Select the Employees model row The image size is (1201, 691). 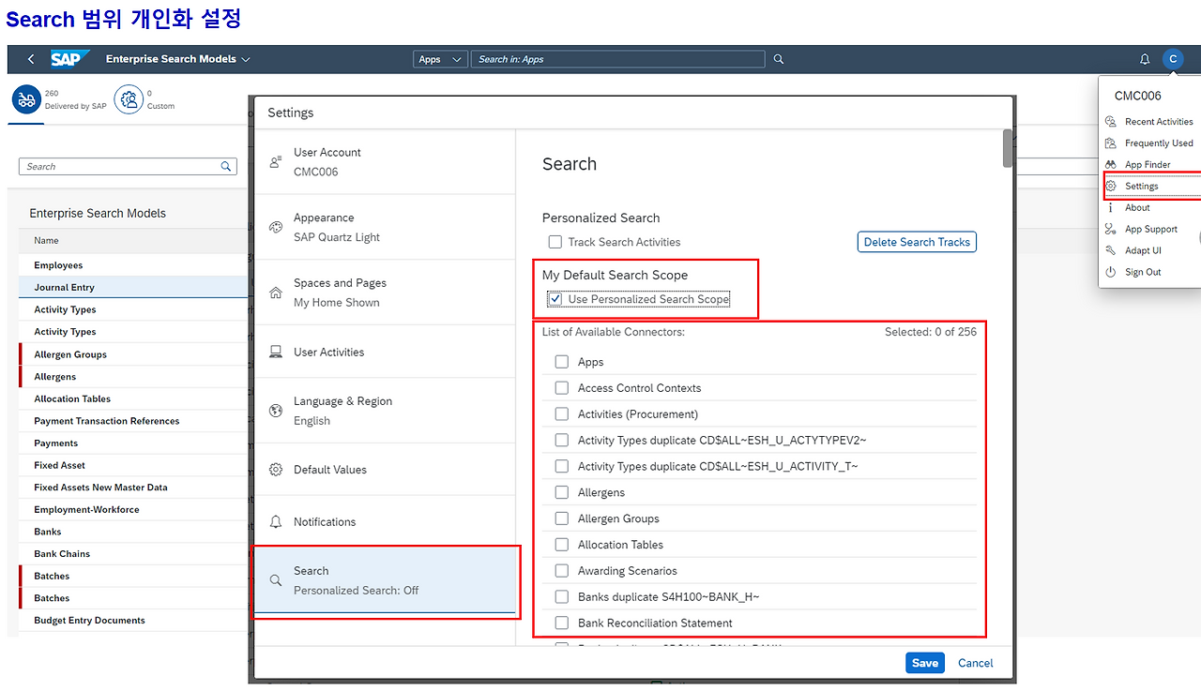click(133, 265)
